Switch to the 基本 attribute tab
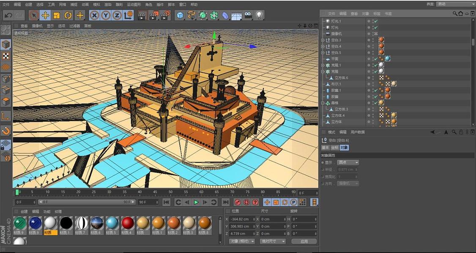The width and height of the screenshot is (476, 253). [326, 148]
